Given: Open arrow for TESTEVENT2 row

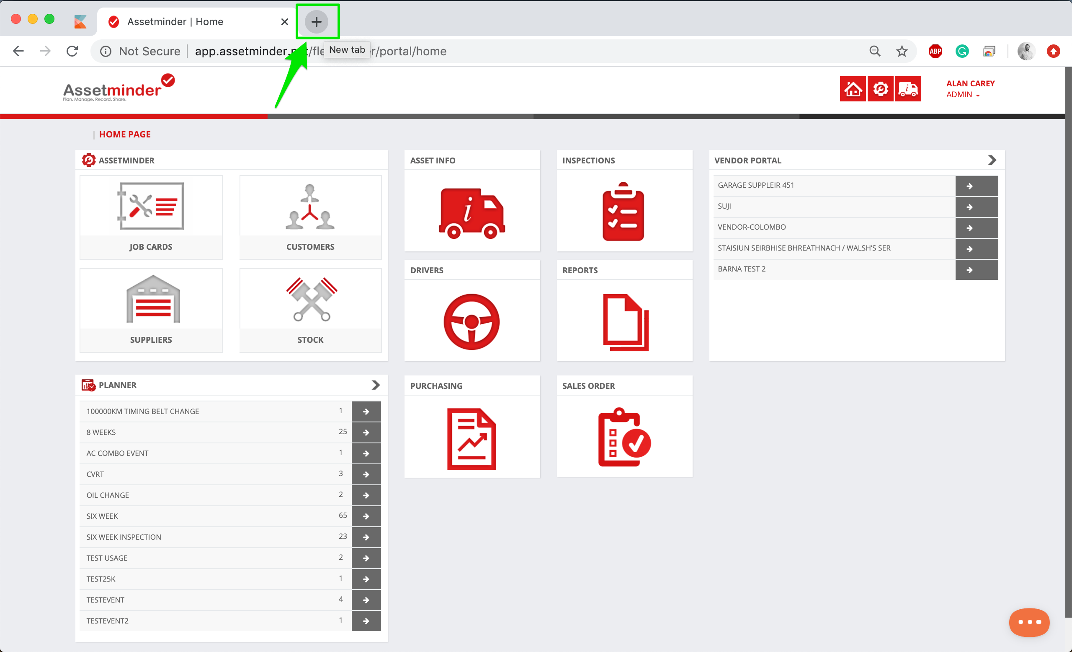Looking at the screenshot, I should coord(366,621).
